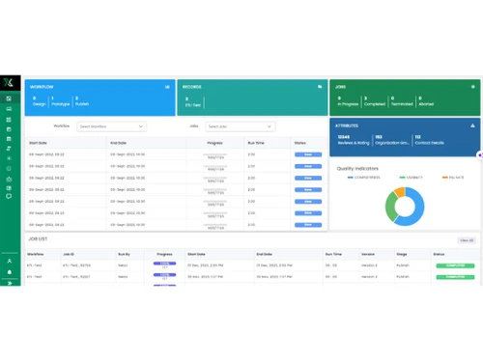Click the chat bubble icon in the sidebar
This screenshot has height=362, width=483.
(x=9, y=196)
